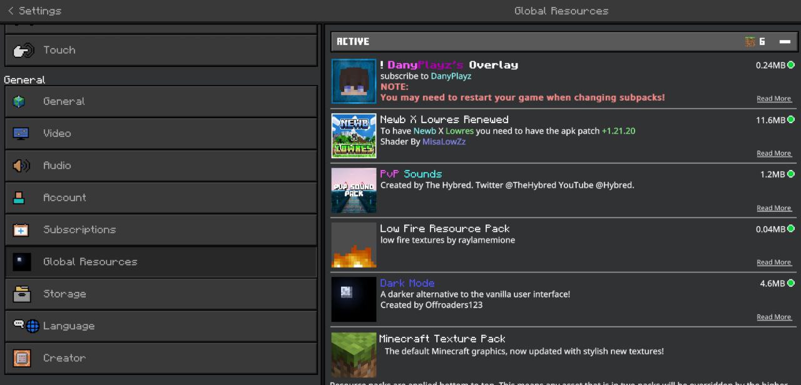Open Audio settings via the speaker icon
Image resolution: width=801 pixels, height=385 pixels.
pyautogui.click(x=21, y=166)
